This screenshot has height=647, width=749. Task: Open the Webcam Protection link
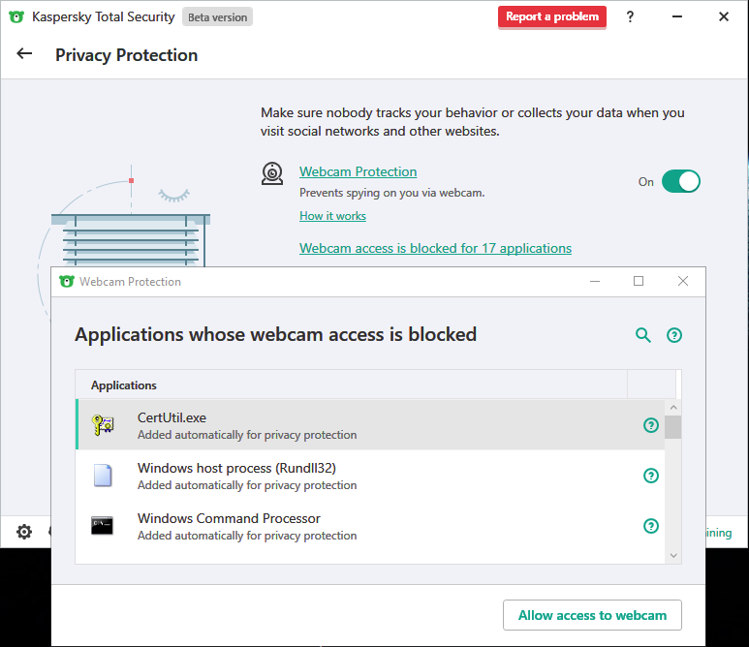tap(358, 171)
